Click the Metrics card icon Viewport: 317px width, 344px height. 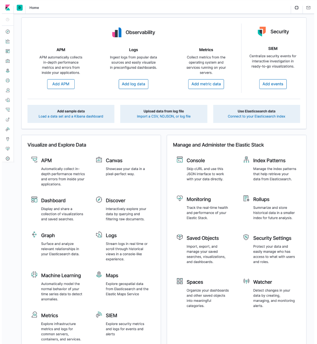(34, 315)
